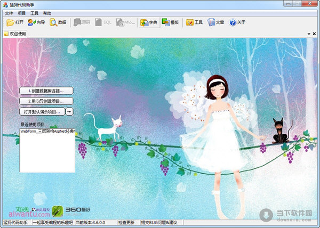Click 猛犸代码助手 status bar label
Viewport: 320px width, 228px height.
(x=15, y=223)
